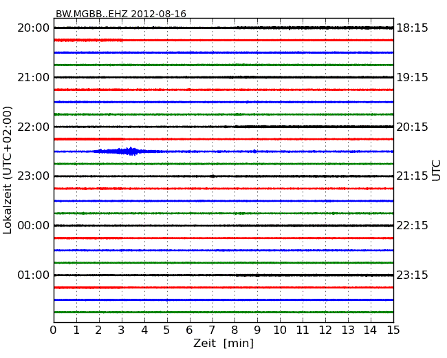Click x-axis tick label 2

coord(98,330)
